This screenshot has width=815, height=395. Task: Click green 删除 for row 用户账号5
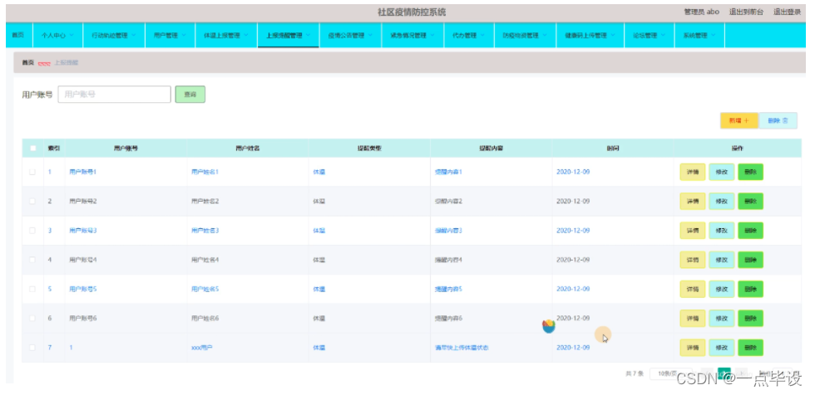(750, 290)
